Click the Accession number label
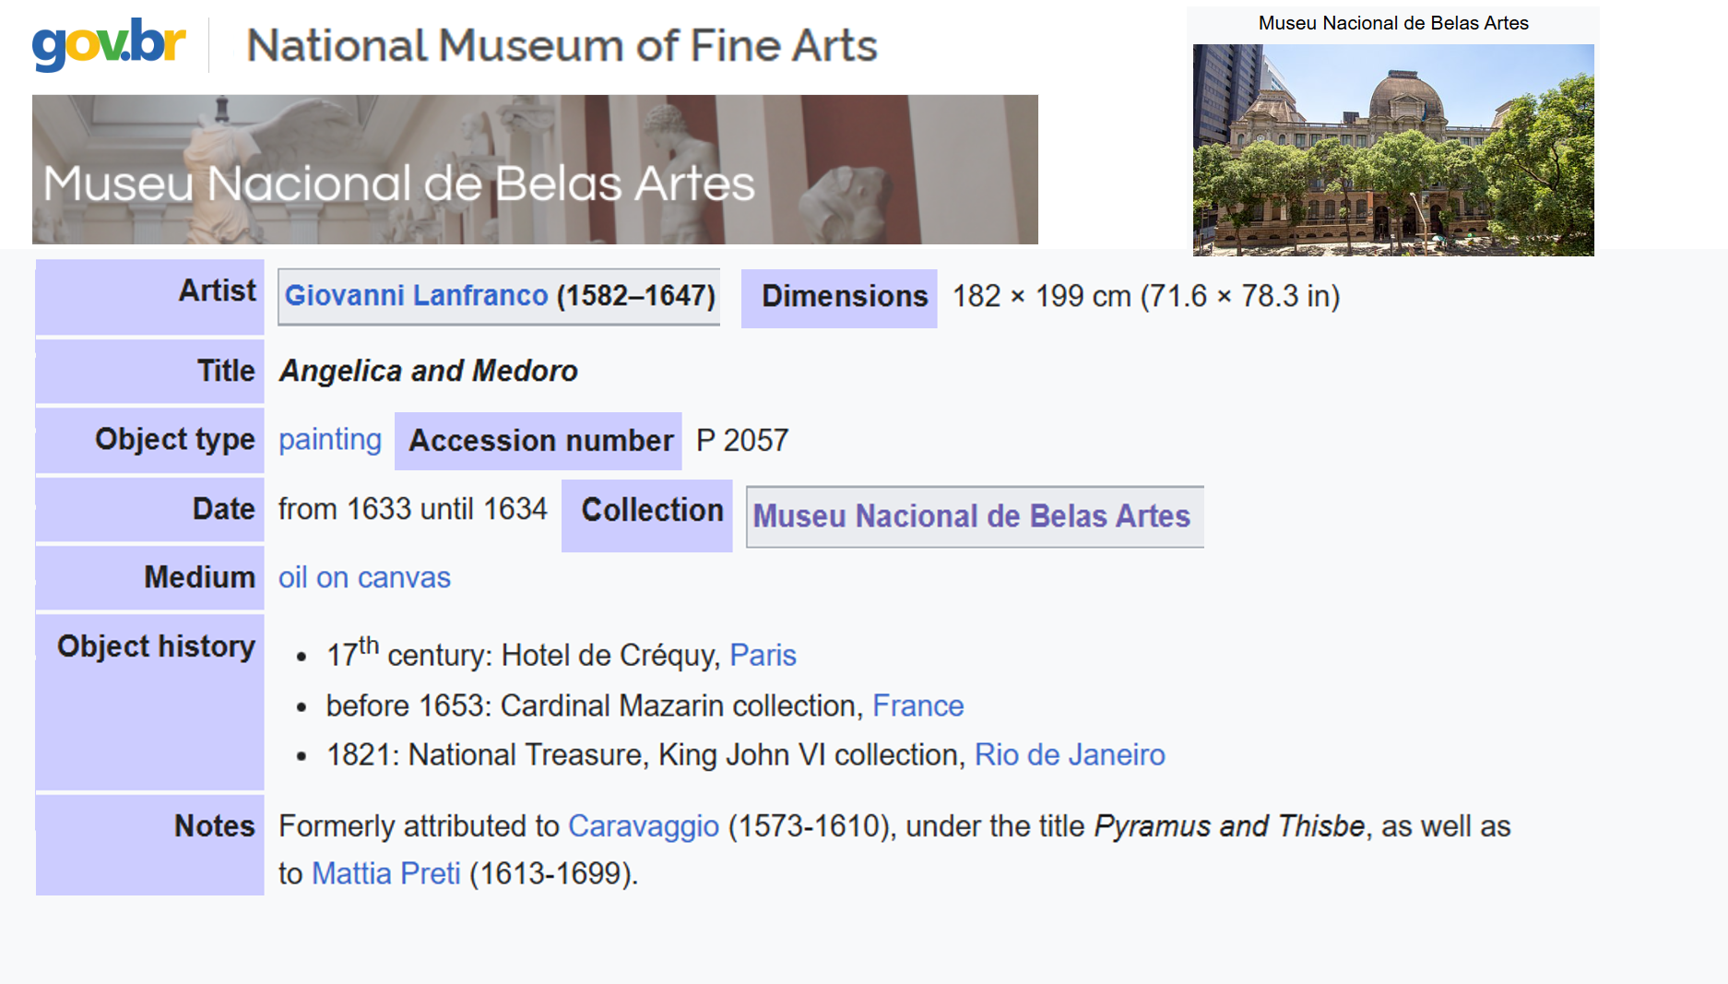The height and width of the screenshot is (984, 1728). coord(540,441)
